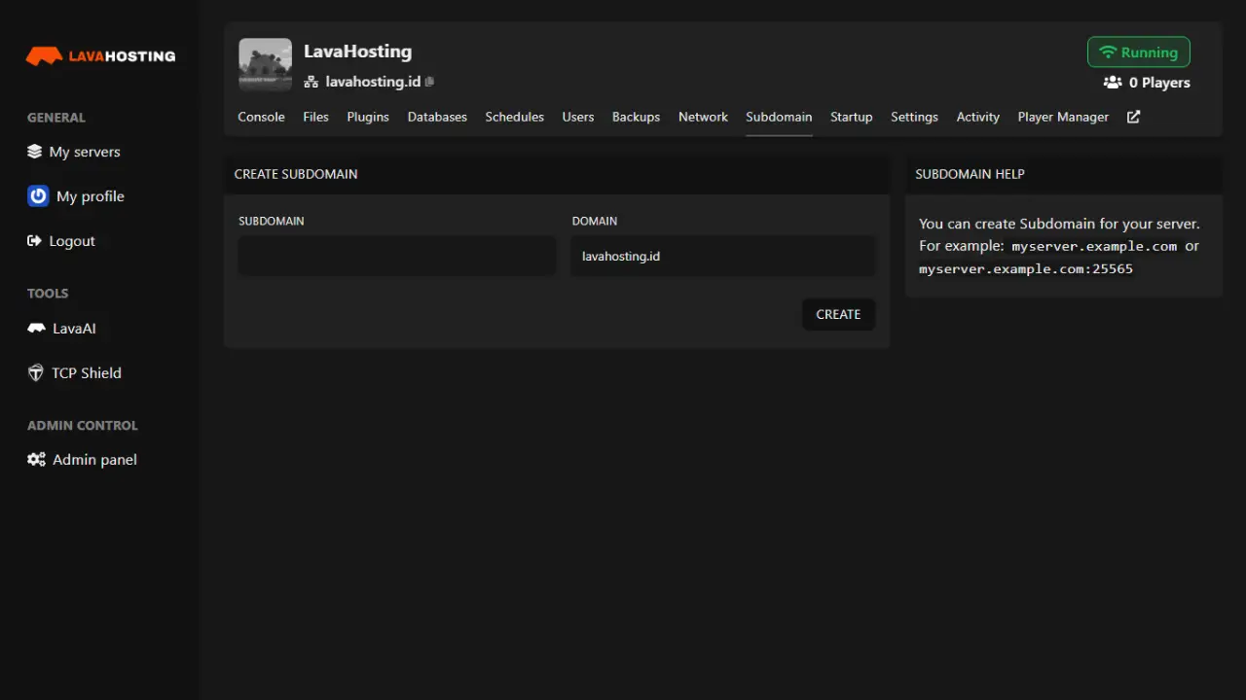Select the My servers sidebar icon
The height and width of the screenshot is (700, 1246).
(36, 152)
